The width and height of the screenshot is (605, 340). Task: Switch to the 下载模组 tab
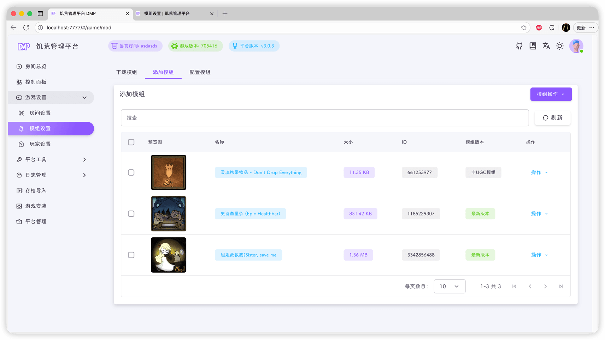[127, 72]
